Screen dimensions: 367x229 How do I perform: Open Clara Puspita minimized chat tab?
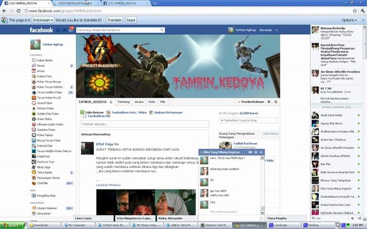[286, 218]
